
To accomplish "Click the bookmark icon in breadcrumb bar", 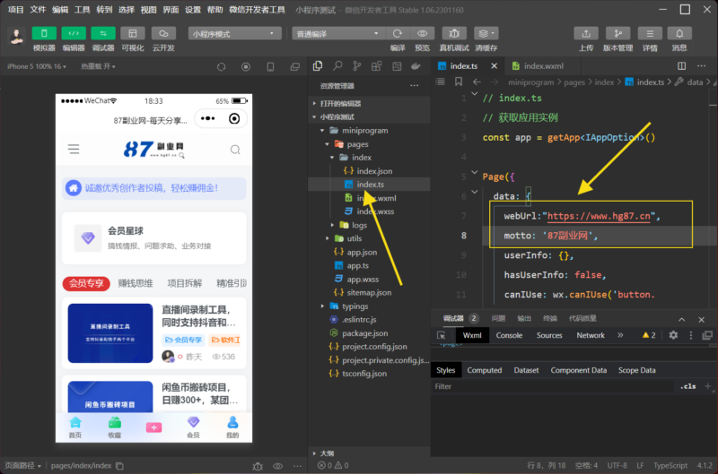I will tap(459, 82).
